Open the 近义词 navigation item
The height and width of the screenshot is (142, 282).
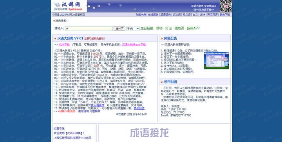[177, 15]
